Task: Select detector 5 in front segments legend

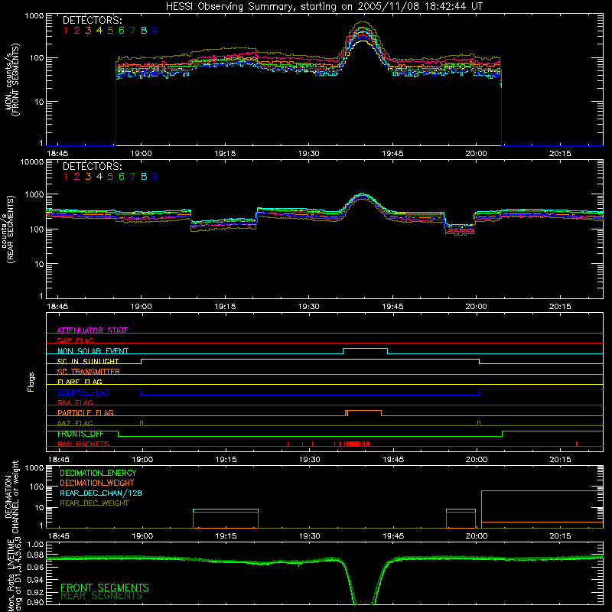Action: click(110, 31)
